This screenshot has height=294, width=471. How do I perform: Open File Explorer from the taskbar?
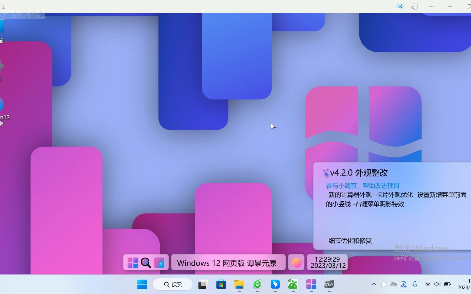[239, 284]
